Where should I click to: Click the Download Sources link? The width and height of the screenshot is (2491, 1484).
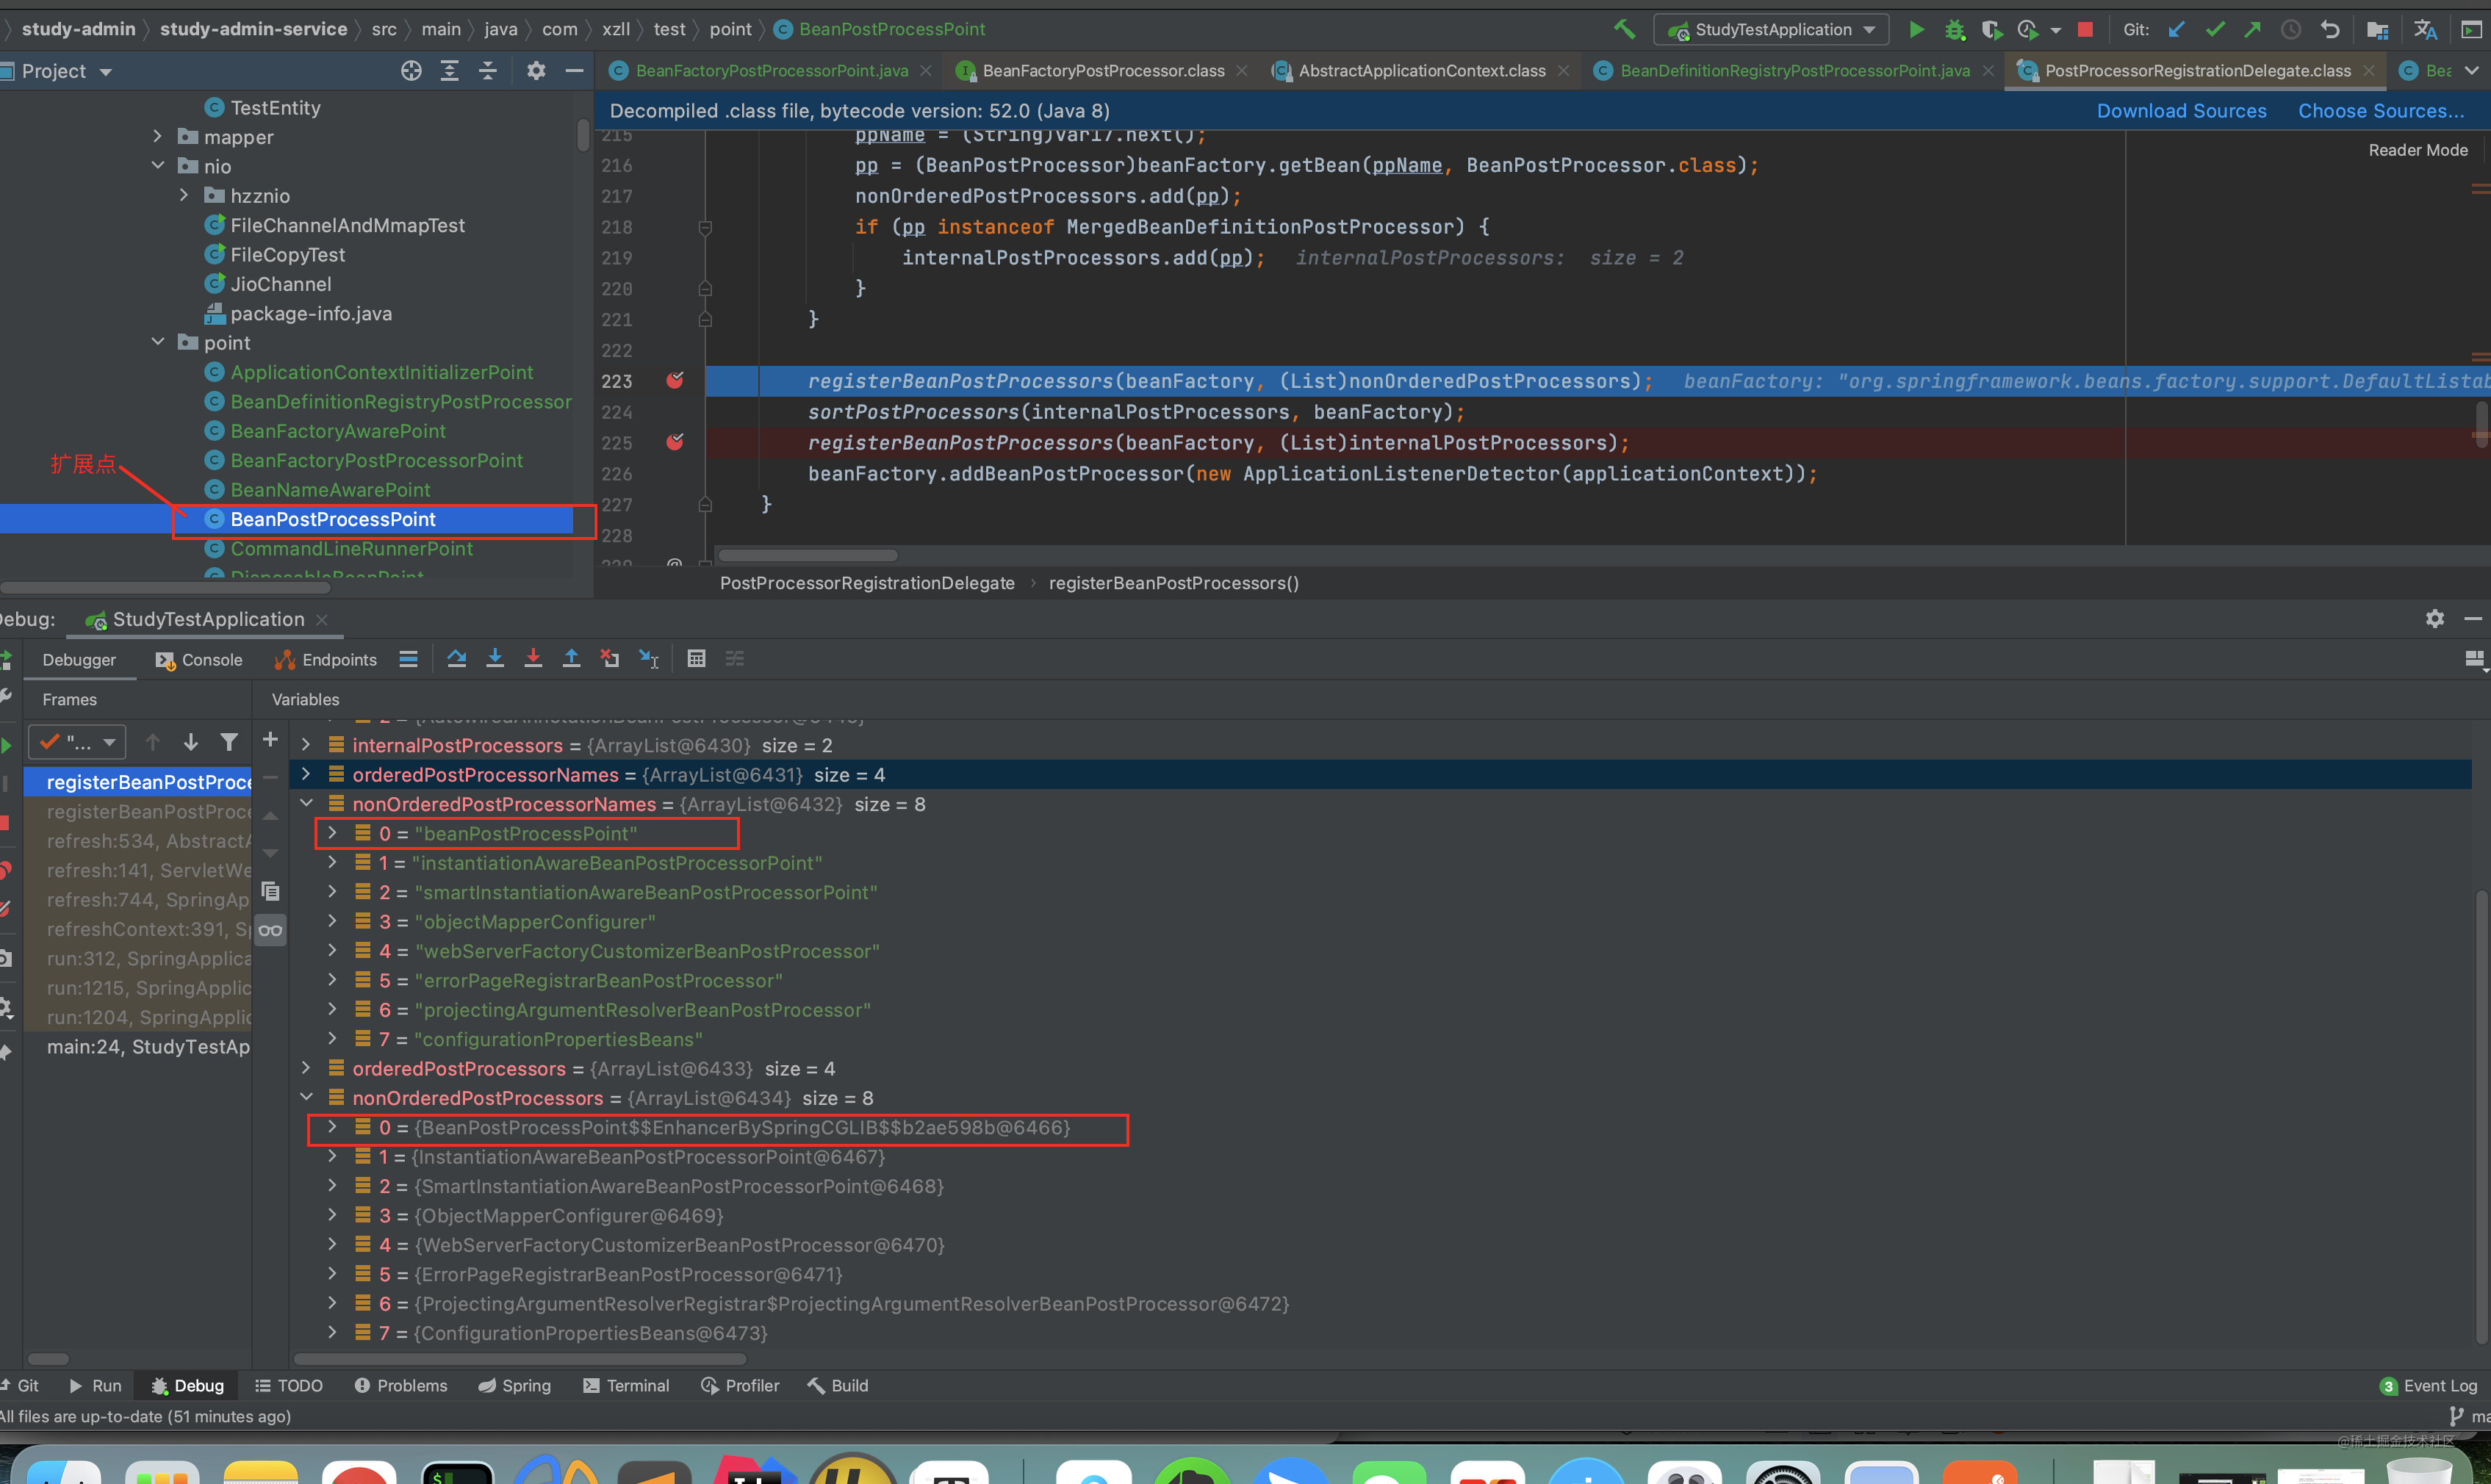coord(2181,111)
